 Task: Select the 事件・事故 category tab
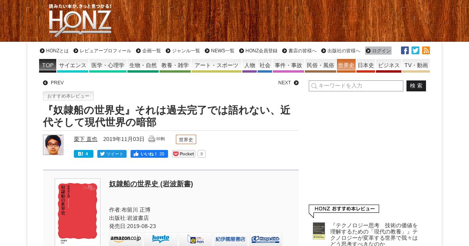tap(288, 66)
